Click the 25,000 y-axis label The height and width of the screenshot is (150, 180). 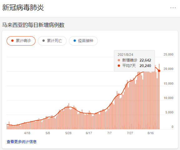point(168,55)
